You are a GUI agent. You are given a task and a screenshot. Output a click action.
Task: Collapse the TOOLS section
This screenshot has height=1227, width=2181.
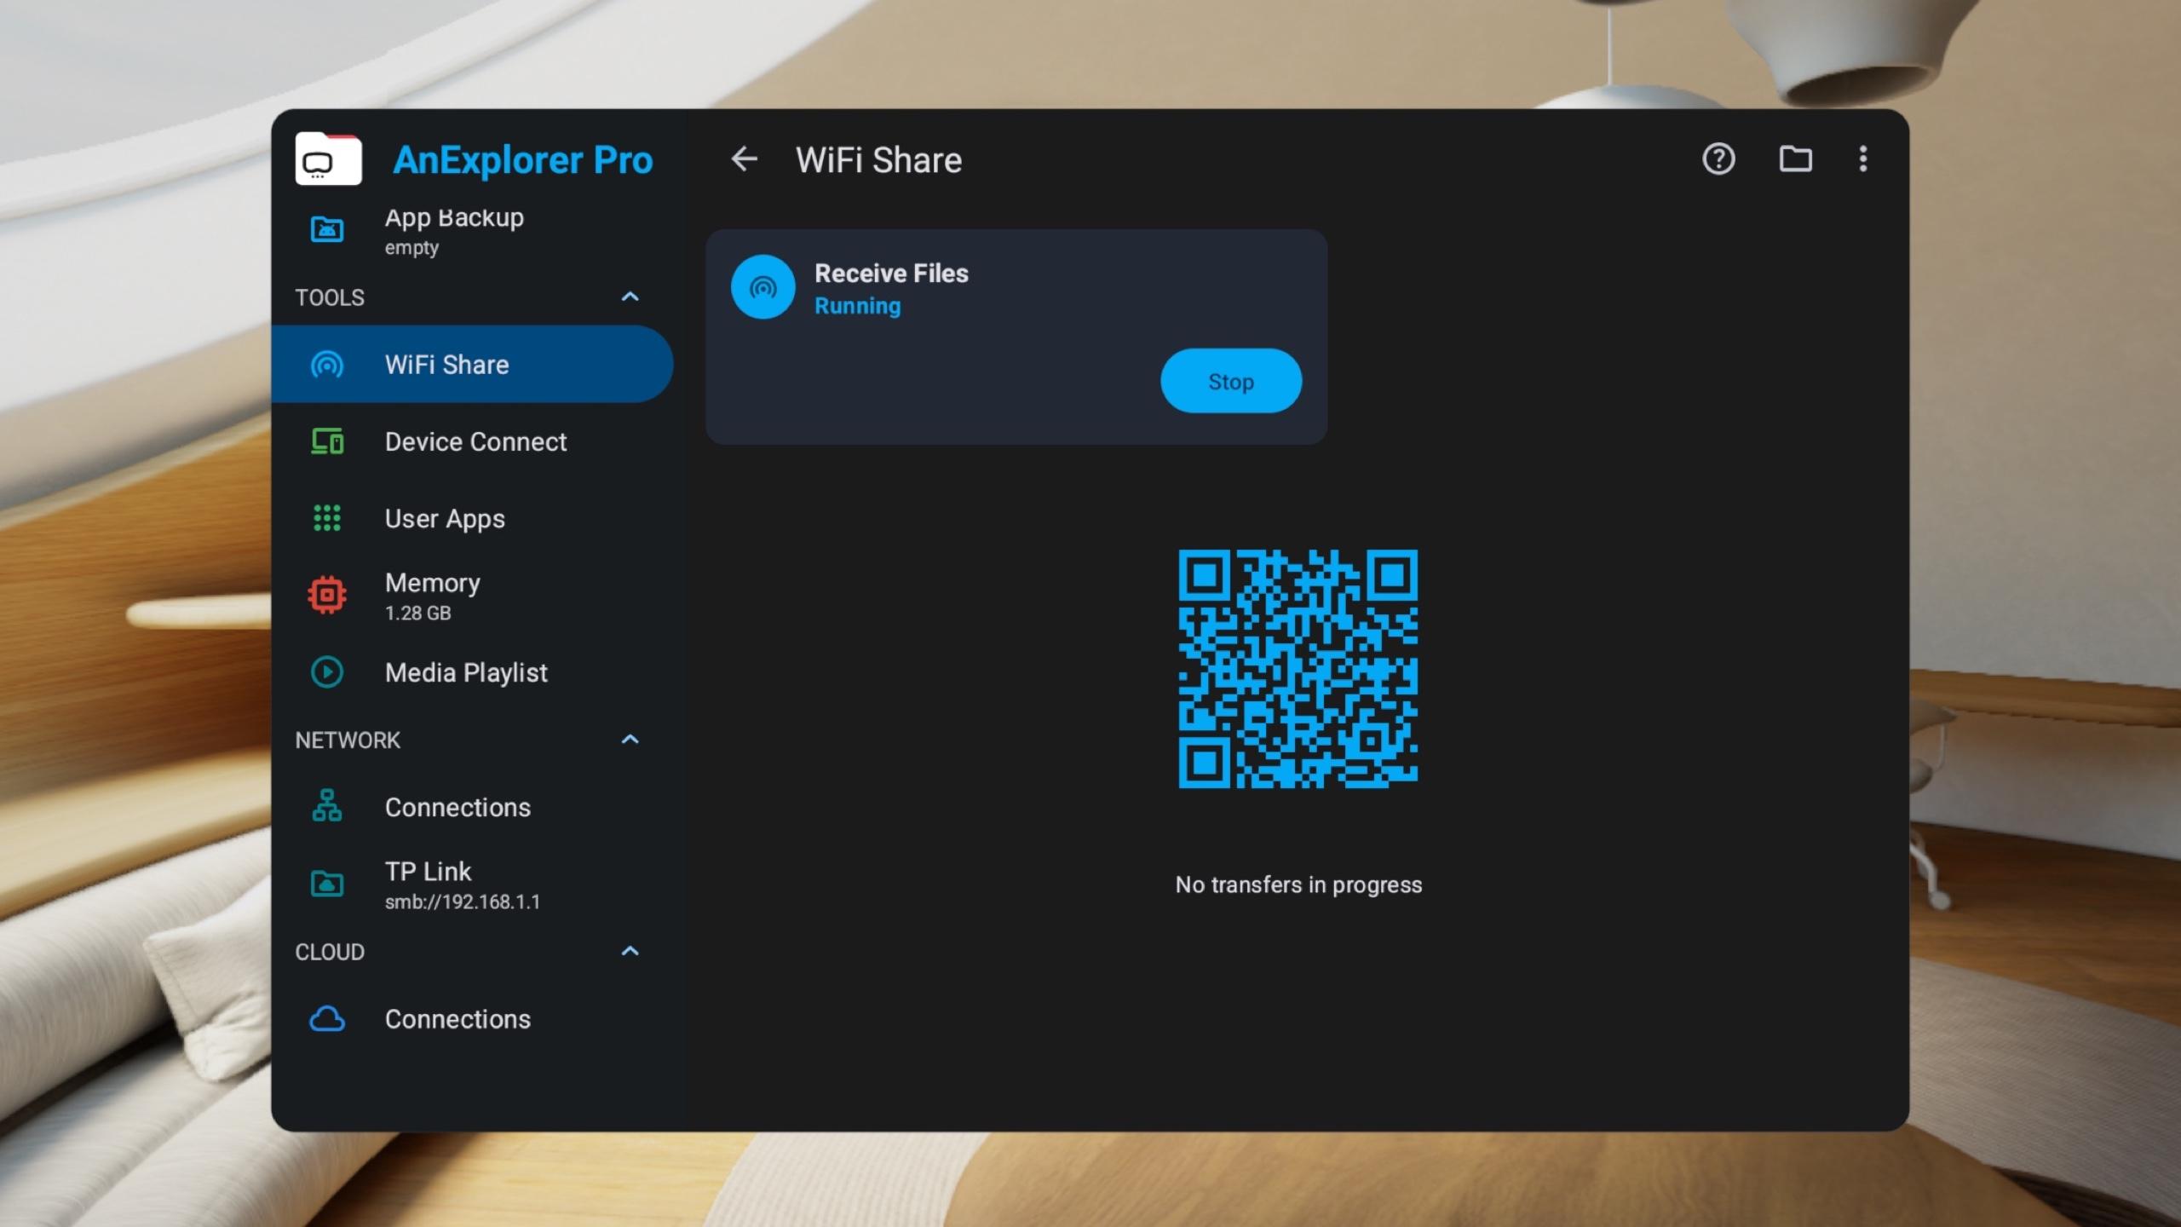pyautogui.click(x=630, y=297)
